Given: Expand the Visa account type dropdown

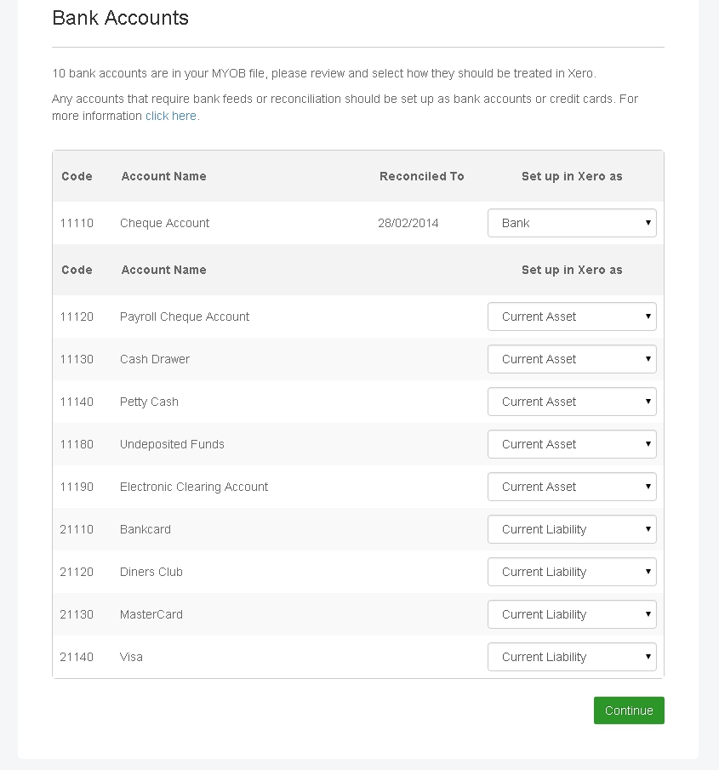Looking at the screenshot, I should click(572, 657).
